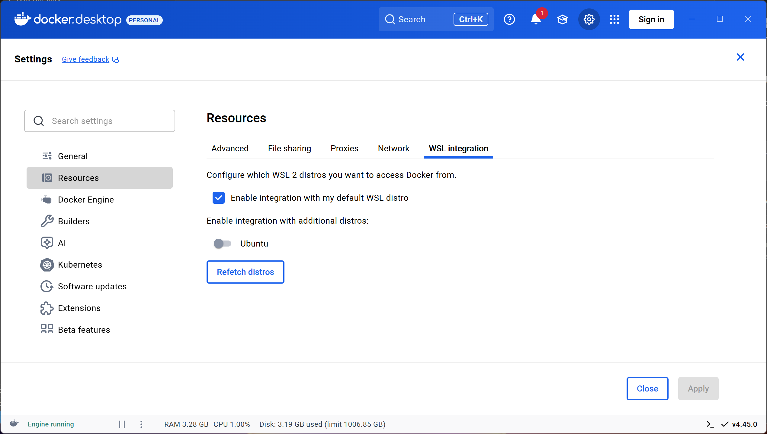This screenshot has width=767, height=434.
Task: Open the notifications bell icon
Action: coord(536,20)
